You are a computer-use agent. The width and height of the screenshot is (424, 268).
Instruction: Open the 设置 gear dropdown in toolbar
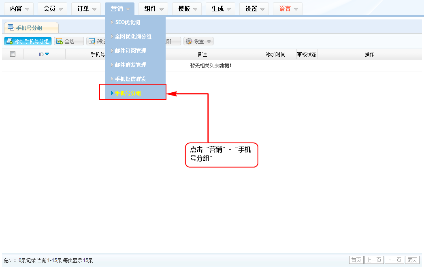[x=198, y=41]
